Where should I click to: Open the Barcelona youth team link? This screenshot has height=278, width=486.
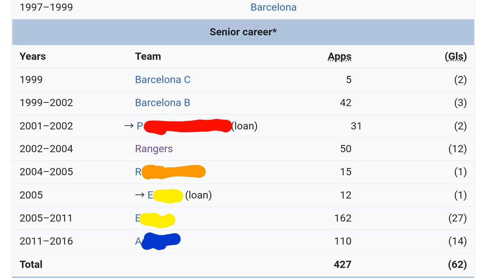click(x=273, y=7)
